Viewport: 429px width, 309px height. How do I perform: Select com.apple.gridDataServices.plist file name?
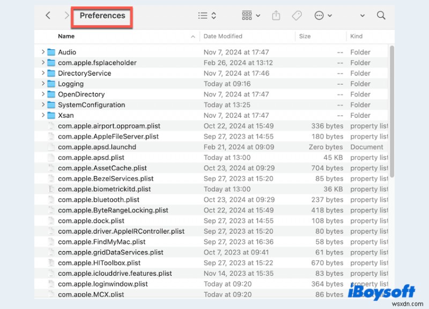click(110, 252)
